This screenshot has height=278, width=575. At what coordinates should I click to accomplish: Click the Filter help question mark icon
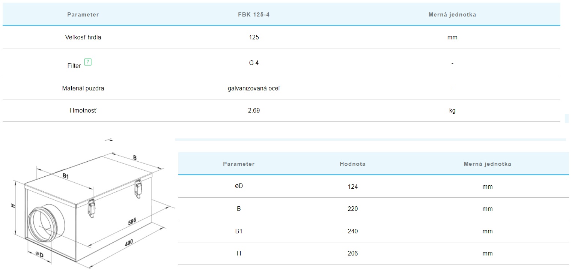point(88,62)
